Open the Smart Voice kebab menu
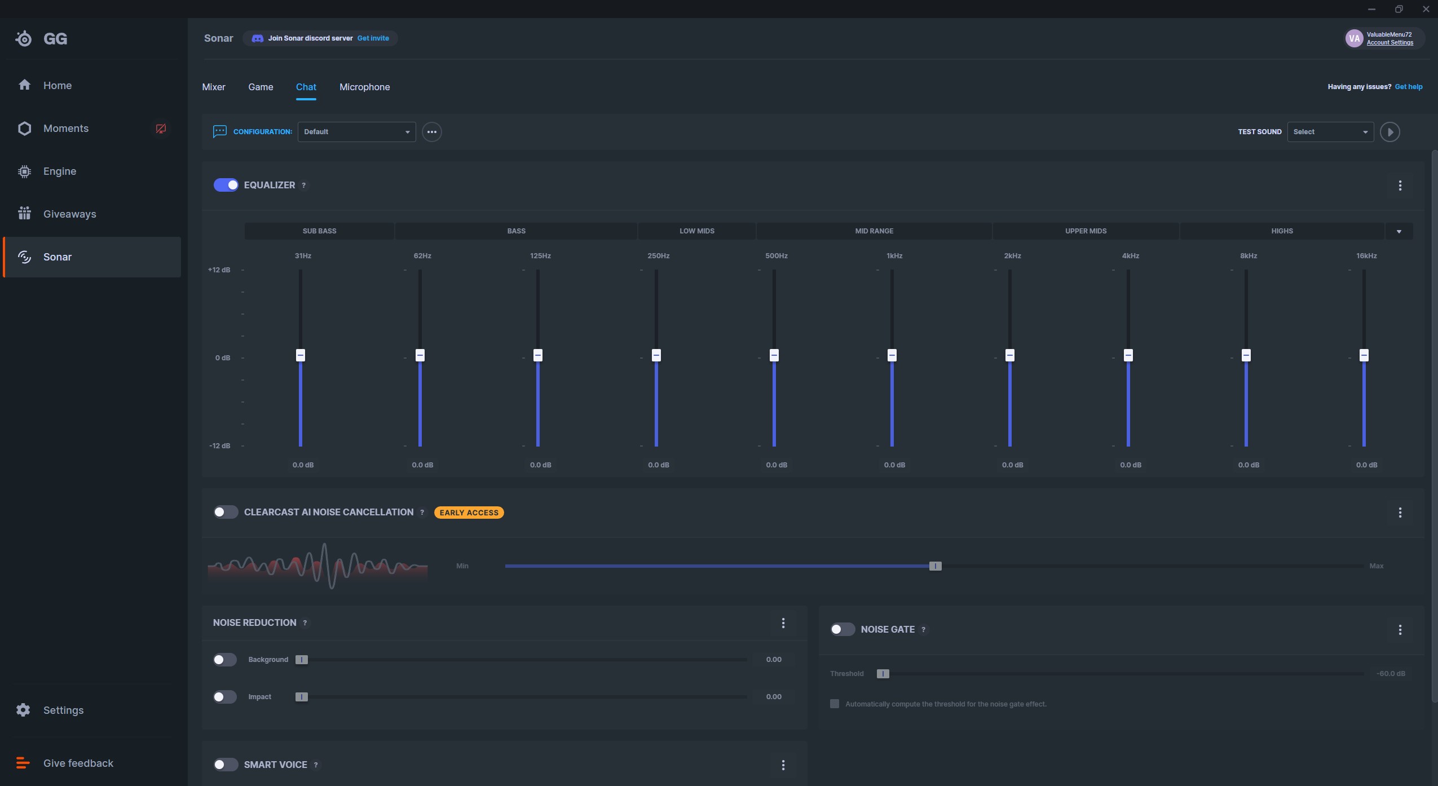 coord(783,765)
